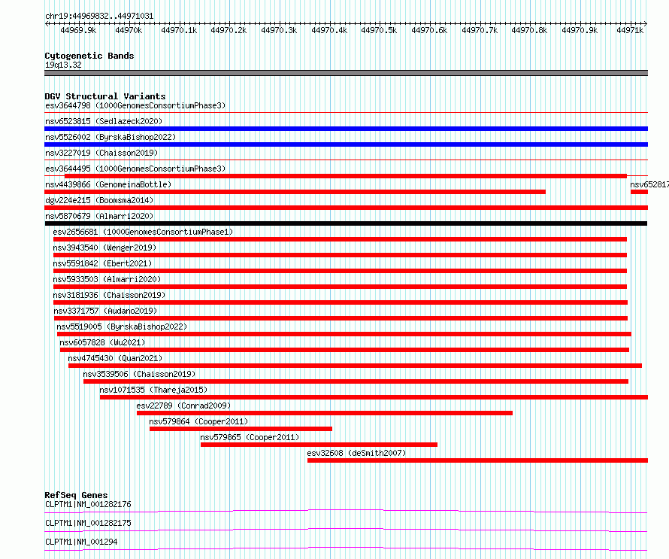Viewport: 669px width, 559px height.
Task: Click the red bar under esv22789
Action: [x=325, y=413]
